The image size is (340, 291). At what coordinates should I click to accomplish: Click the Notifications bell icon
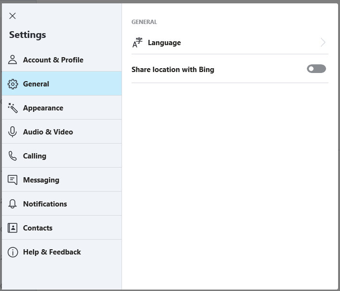(12, 204)
